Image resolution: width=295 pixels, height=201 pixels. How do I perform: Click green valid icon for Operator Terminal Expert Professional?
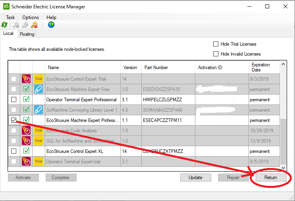[x=26, y=99]
